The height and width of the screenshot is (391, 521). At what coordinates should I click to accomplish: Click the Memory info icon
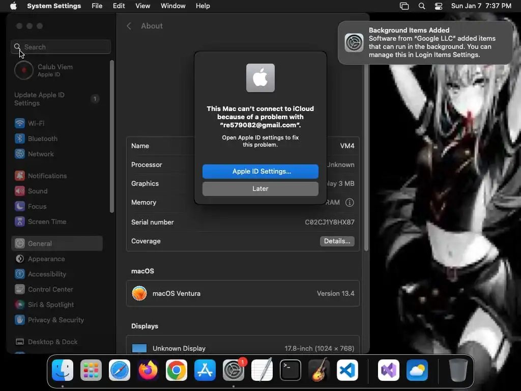click(350, 202)
